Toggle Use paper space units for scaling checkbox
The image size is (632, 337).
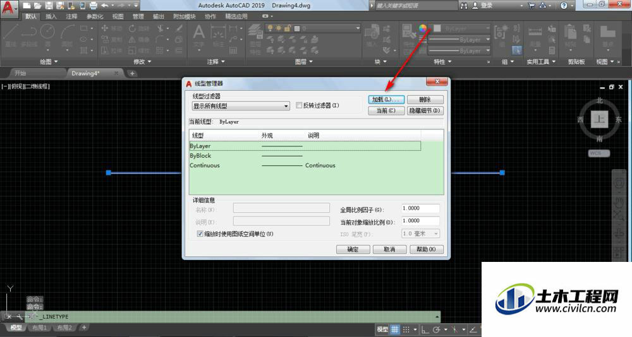click(x=200, y=234)
